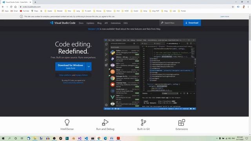Open the Extensions nav item in header
Viewport: 251px width, 141px height.
click(116, 23)
